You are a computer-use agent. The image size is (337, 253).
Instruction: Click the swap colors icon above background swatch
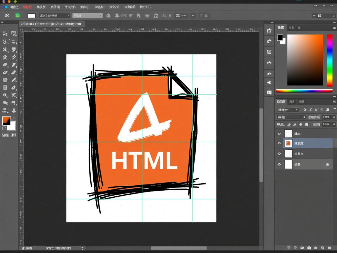point(14,119)
